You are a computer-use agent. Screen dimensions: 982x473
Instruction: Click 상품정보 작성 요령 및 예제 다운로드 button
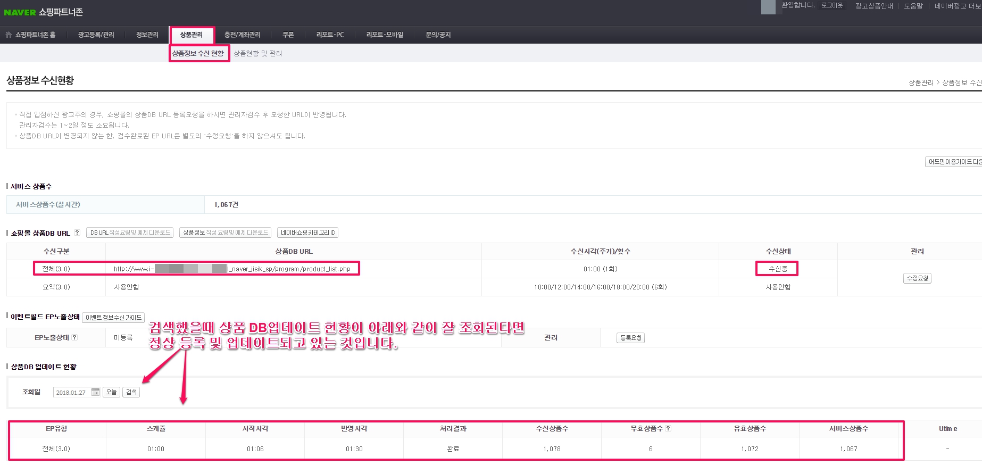click(x=226, y=233)
